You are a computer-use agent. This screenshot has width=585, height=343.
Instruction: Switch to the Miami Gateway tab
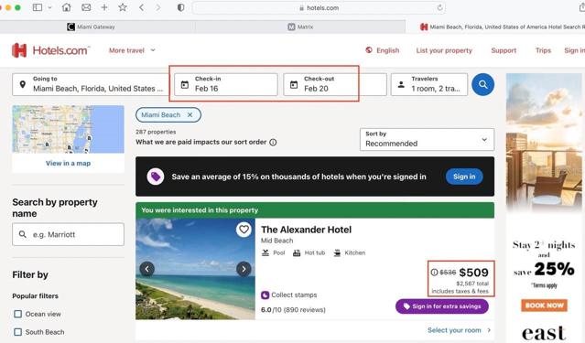91,27
